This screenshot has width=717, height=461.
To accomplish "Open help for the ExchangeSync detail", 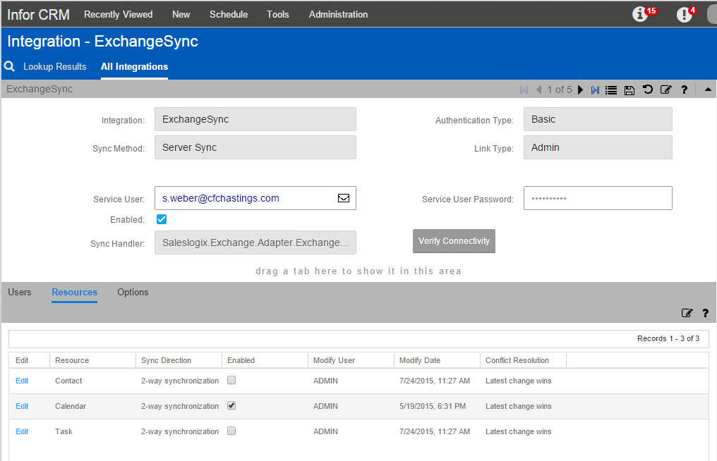I will (x=684, y=90).
